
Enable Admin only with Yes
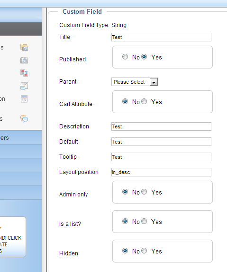point(144,192)
